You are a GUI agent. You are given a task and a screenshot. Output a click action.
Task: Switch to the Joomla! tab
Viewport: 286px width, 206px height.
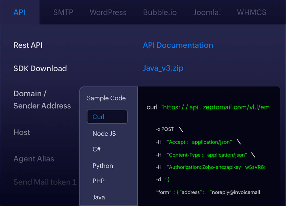pyautogui.click(x=207, y=12)
